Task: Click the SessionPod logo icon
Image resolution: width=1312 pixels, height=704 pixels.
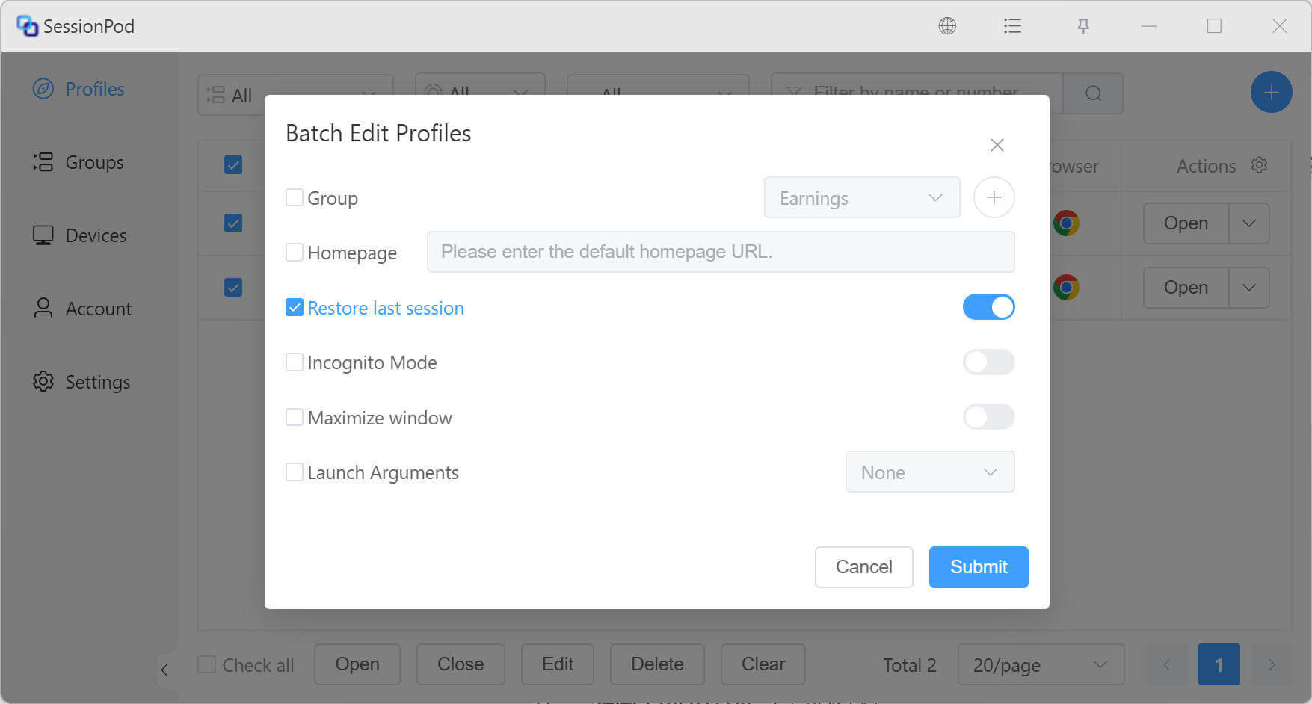Action: coord(27,26)
